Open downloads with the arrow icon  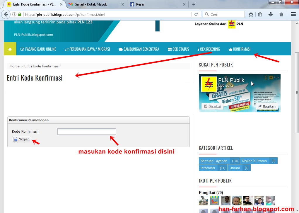click(x=270, y=14)
